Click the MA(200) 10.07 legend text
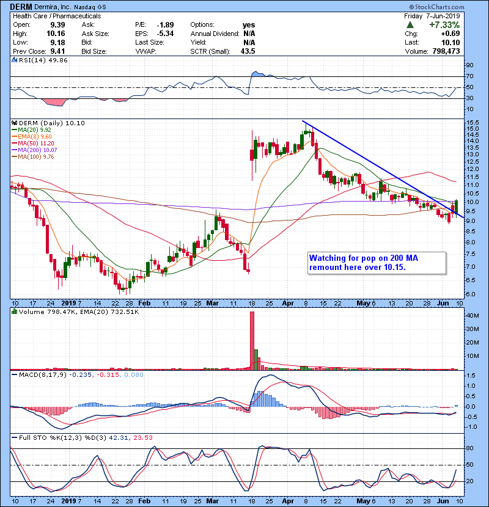 click(37, 150)
